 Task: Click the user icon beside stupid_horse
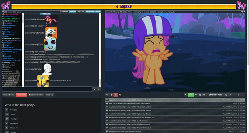3,21
